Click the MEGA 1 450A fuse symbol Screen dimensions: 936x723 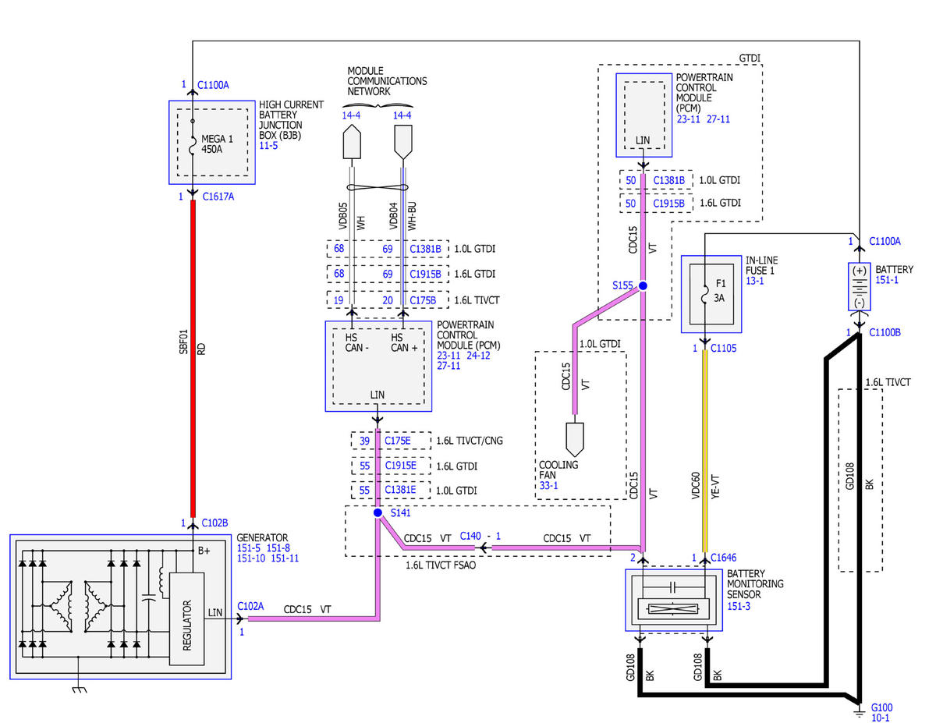point(193,144)
